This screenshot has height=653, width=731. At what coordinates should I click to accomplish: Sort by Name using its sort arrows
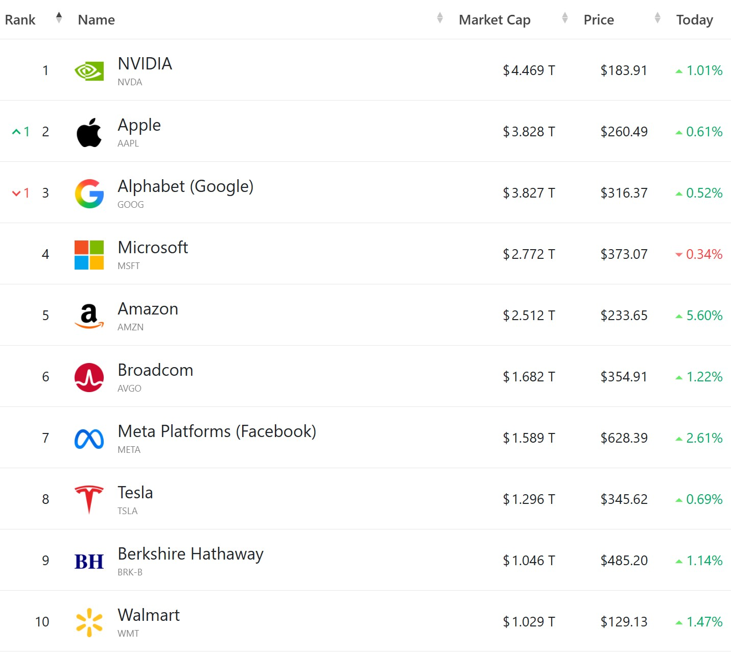[x=440, y=18]
